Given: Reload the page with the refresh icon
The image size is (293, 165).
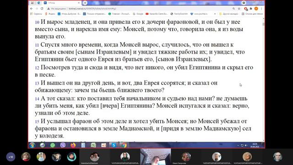Looking at the screenshot, I should (42, 9).
